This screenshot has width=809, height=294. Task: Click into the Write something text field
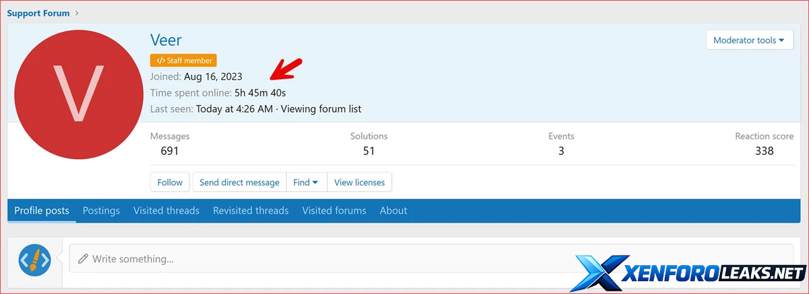(x=431, y=258)
